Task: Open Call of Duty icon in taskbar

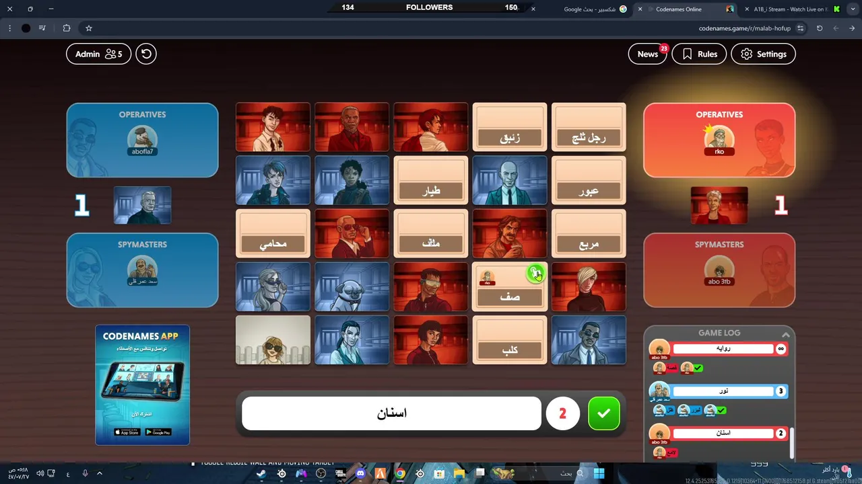Action: 341,474
